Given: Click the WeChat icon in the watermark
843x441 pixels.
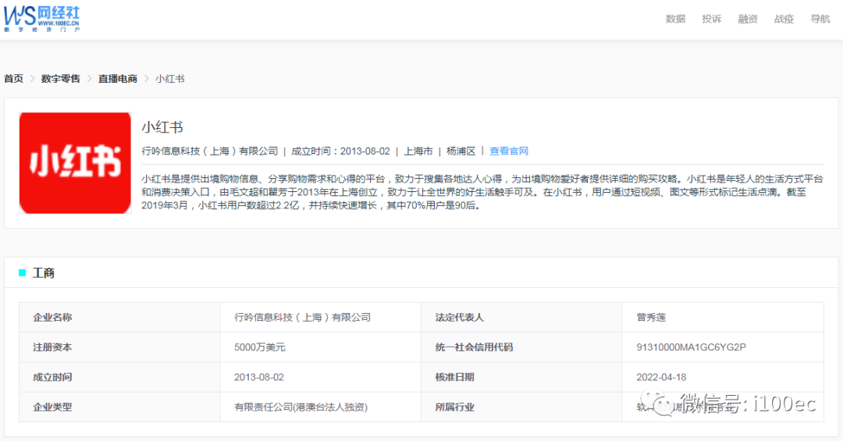Looking at the screenshot, I should [x=665, y=404].
